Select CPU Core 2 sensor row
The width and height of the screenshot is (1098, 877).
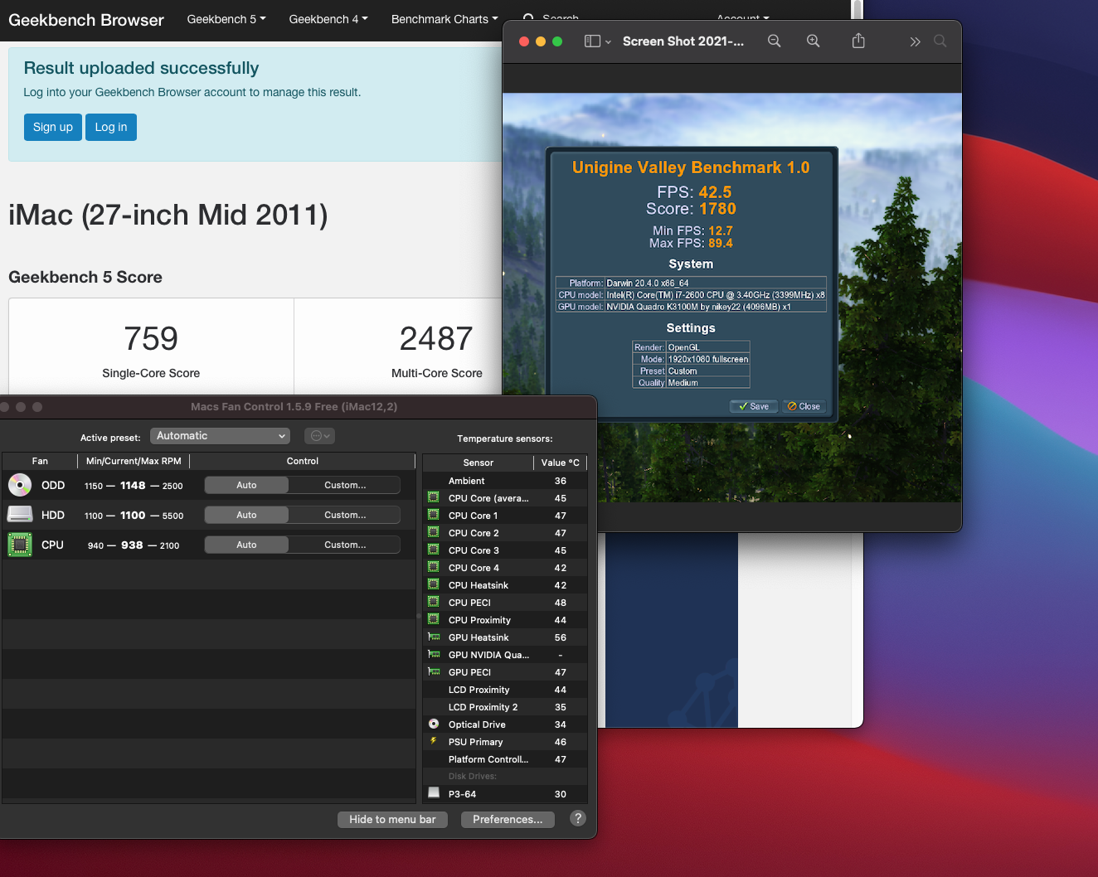[x=505, y=533]
